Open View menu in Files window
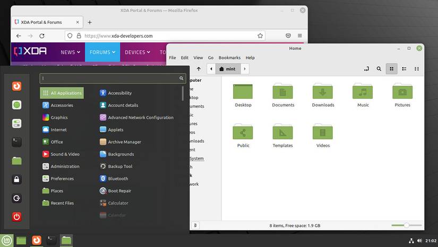The image size is (438, 247). (198, 58)
